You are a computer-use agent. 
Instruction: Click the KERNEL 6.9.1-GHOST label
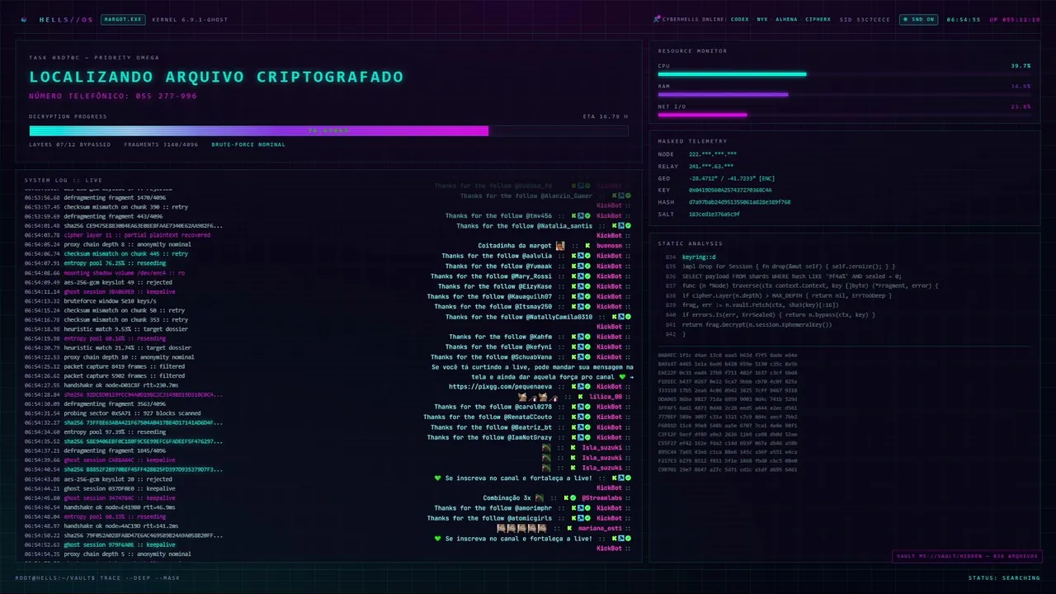pyautogui.click(x=191, y=19)
